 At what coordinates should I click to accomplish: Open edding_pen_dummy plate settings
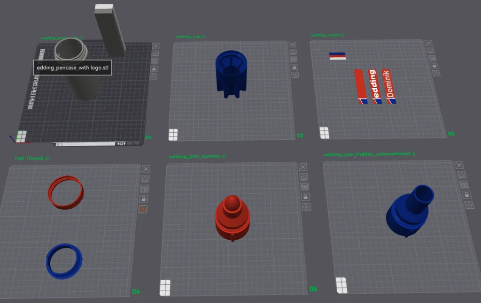click(x=306, y=207)
